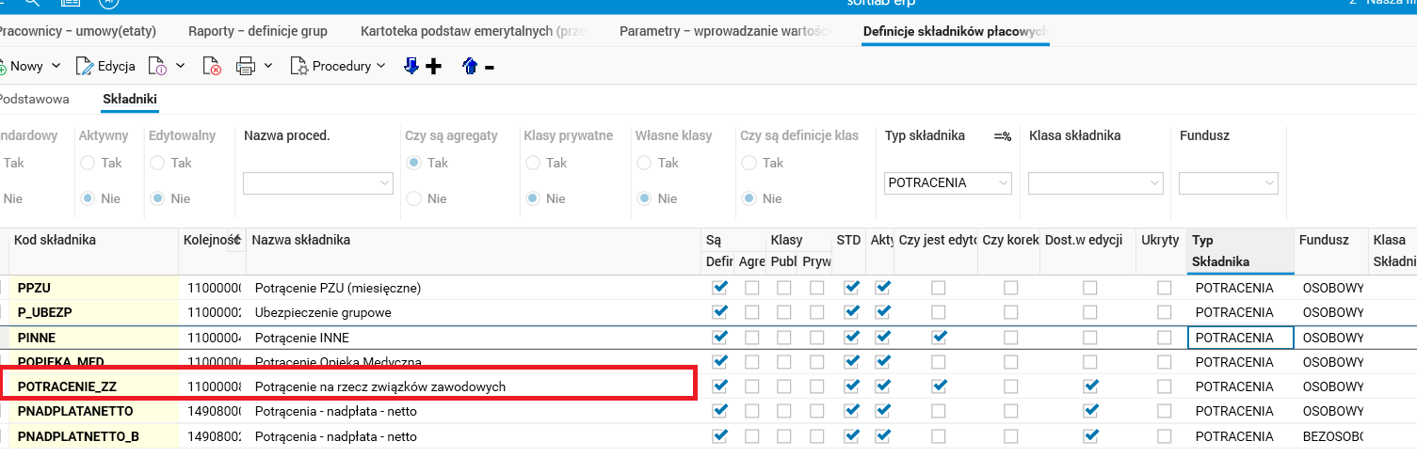Click the search magnifier icon in top bar
1417x473 pixels.
pos(31,3)
